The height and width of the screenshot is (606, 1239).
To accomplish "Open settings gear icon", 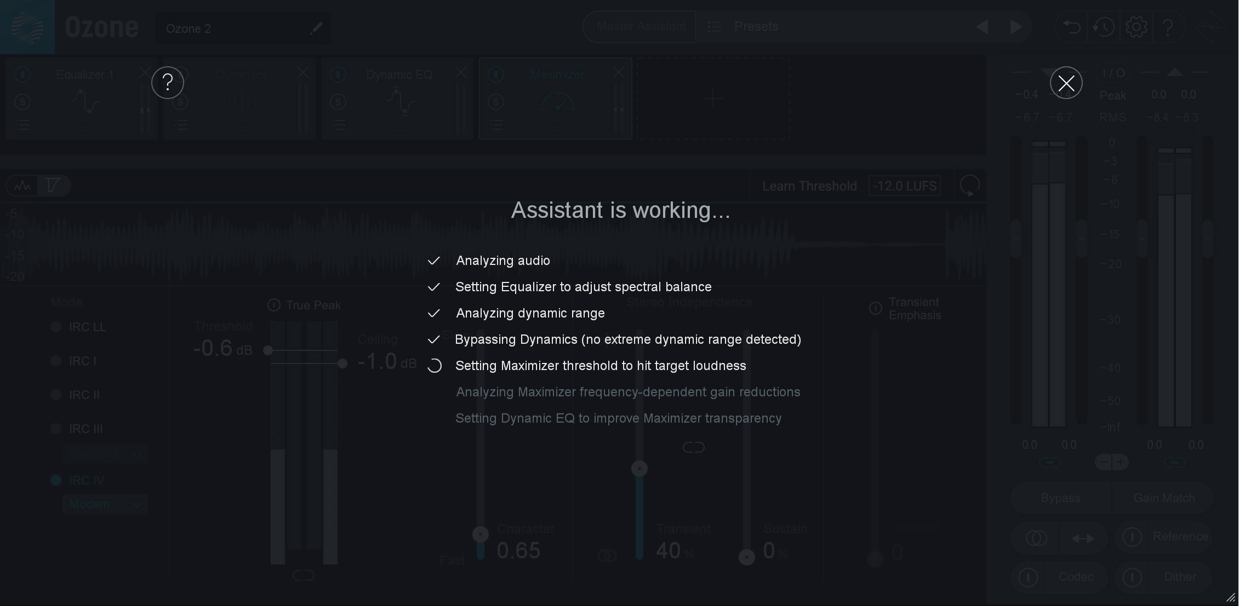I will pyautogui.click(x=1136, y=27).
